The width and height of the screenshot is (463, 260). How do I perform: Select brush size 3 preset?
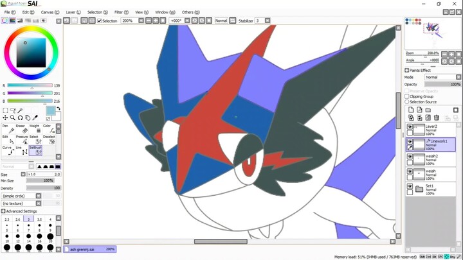[x=29, y=218]
